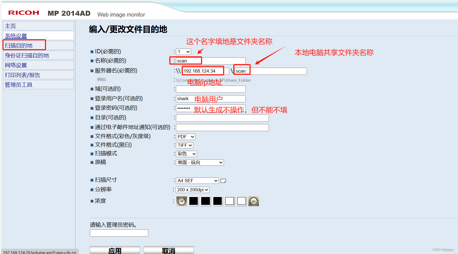Select the first white density level box
Screen dimensions: 458x254
(230, 201)
